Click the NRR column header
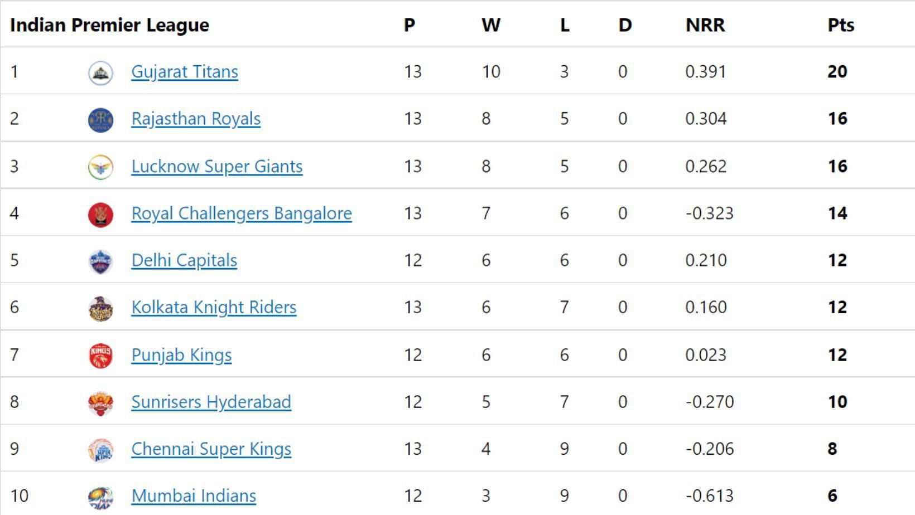 coord(705,25)
